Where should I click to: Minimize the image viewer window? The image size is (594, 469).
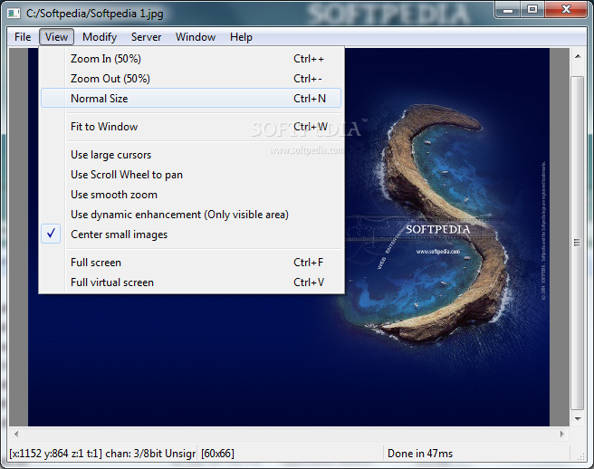click(x=508, y=10)
